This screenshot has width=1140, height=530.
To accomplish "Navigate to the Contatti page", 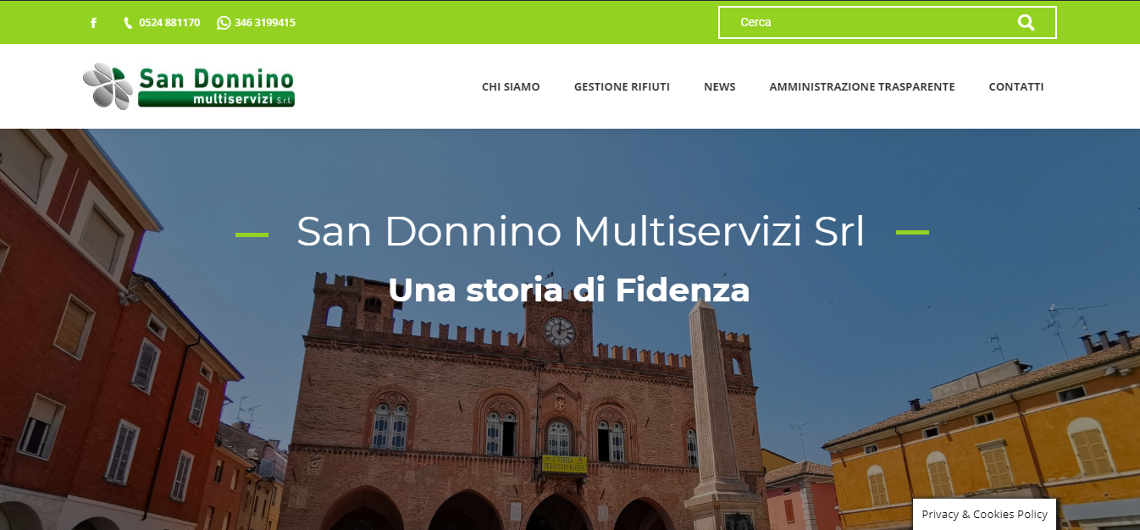I will [1016, 86].
